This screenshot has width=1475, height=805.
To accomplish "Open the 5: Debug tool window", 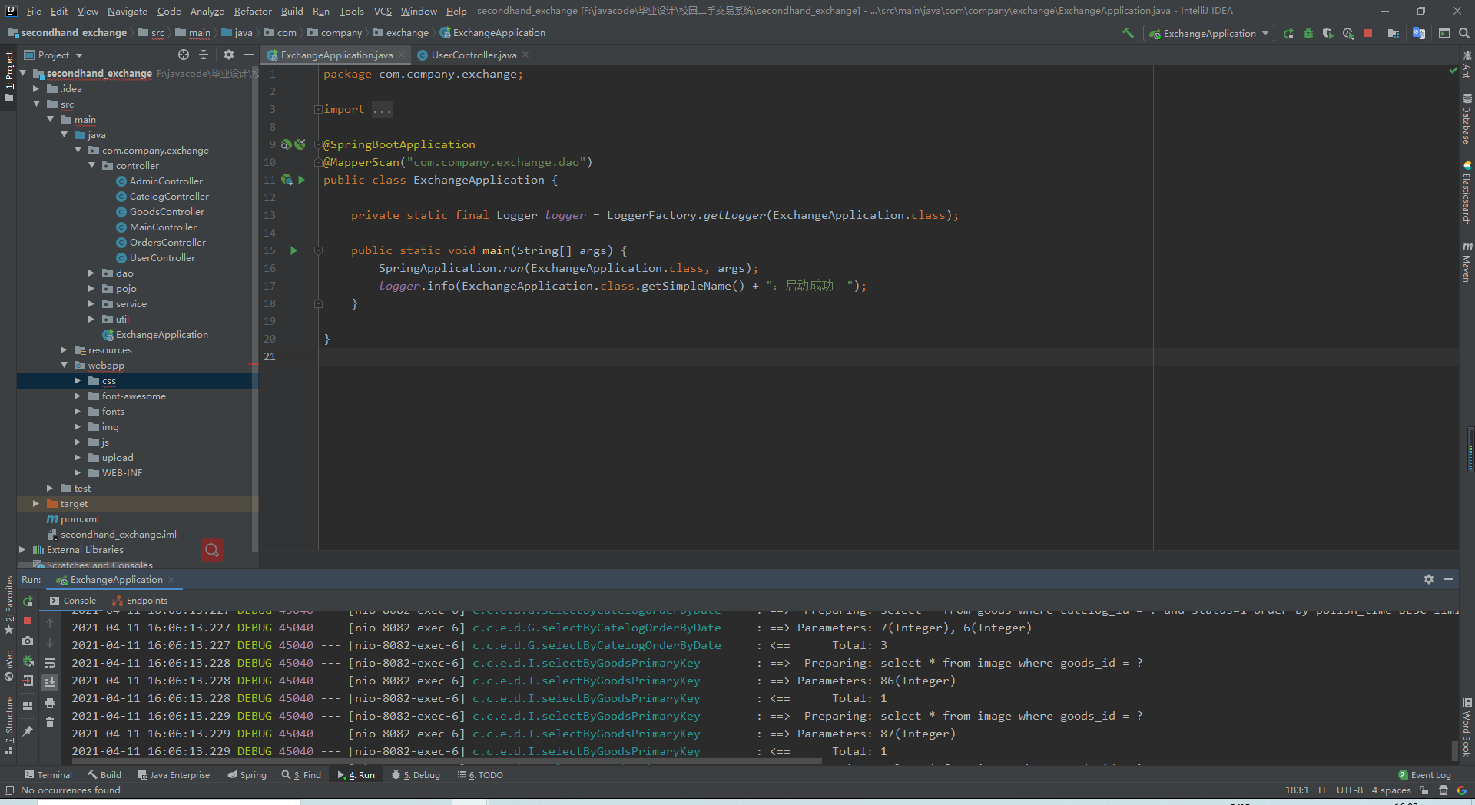I will click(x=416, y=774).
